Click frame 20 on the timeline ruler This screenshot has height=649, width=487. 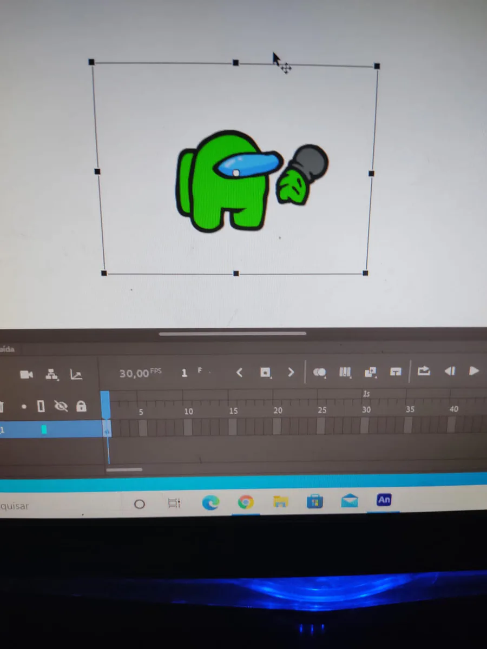(278, 410)
